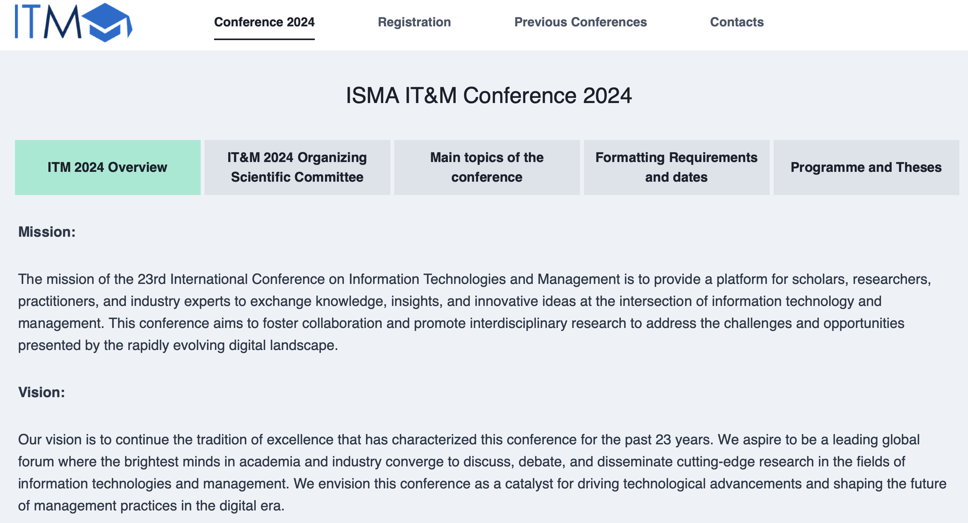Click the paragraph starting 'The mission of the 23rd'
The height and width of the screenshot is (523, 968).
[475, 312]
